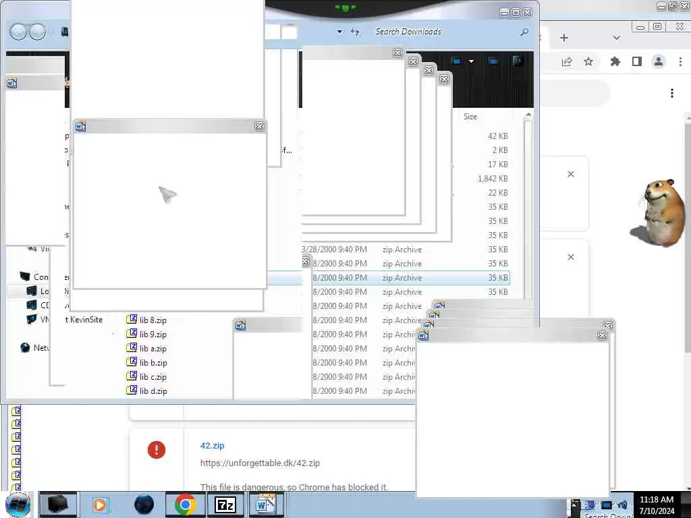Go back in Explorer navigation
This screenshot has height=518, width=691.
[18, 32]
